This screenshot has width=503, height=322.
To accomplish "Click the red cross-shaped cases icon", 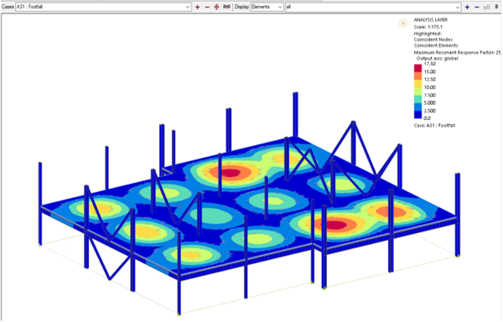I will pyautogui.click(x=216, y=7).
